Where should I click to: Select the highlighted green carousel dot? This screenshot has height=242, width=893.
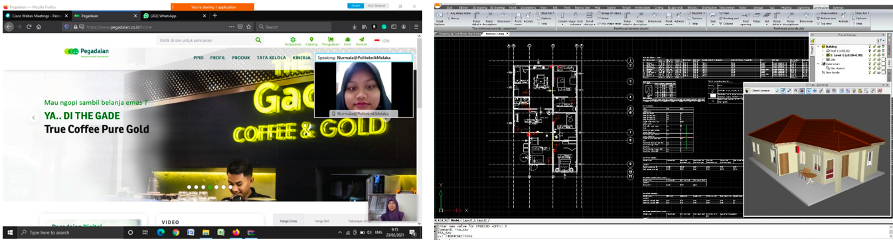pos(210,187)
